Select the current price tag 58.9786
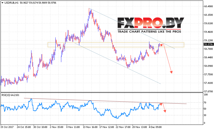The height and width of the screenshot is (130, 214). pos(208,44)
